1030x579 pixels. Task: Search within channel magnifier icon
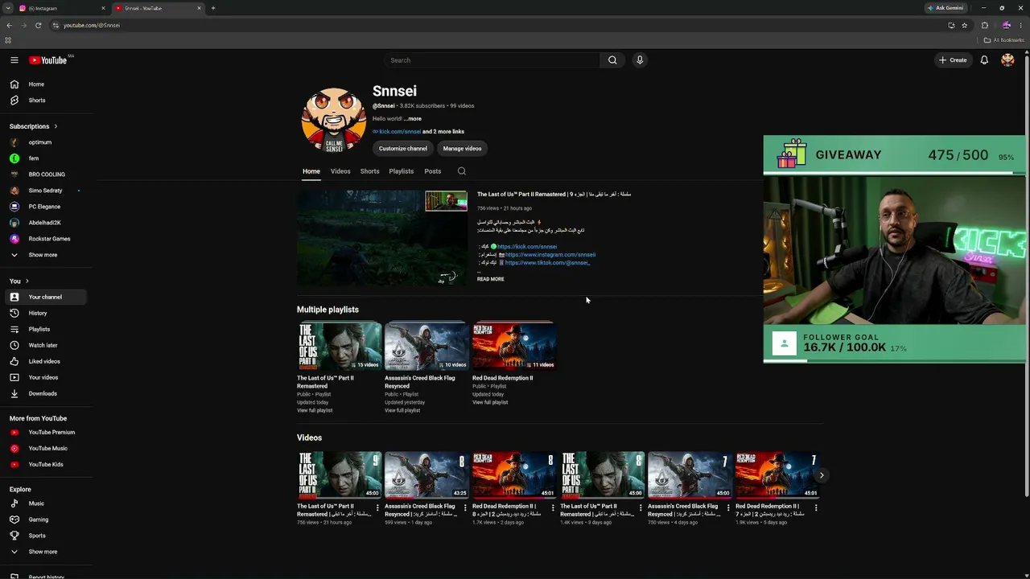pos(461,171)
